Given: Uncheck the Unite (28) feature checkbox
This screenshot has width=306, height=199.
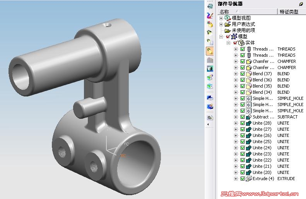Looking at the screenshot, I should pyautogui.click(x=243, y=123).
